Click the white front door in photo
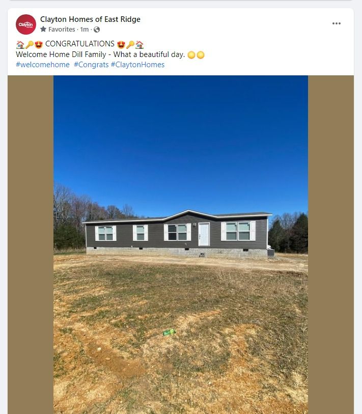Screen dimensions: 362x414 point(204,234)
